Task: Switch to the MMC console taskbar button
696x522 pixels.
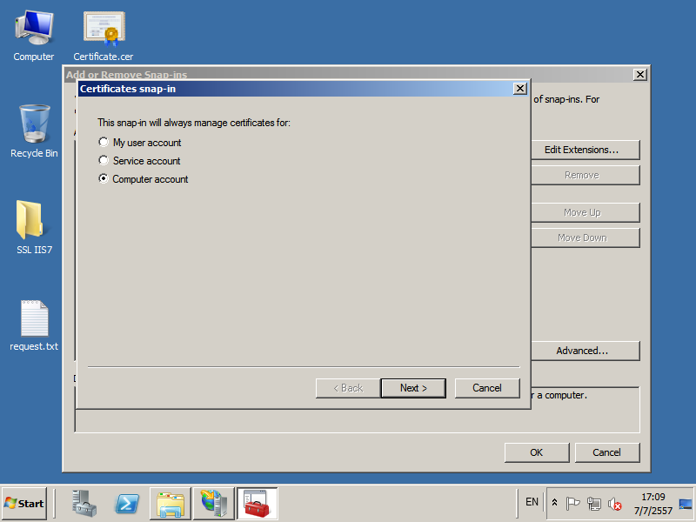Action: click(x=257, y=503)
